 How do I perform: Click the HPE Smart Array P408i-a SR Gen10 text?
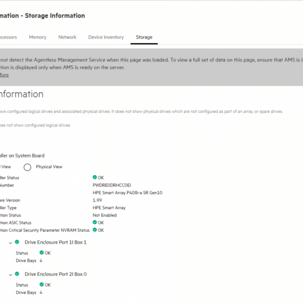tap(127, 193)
